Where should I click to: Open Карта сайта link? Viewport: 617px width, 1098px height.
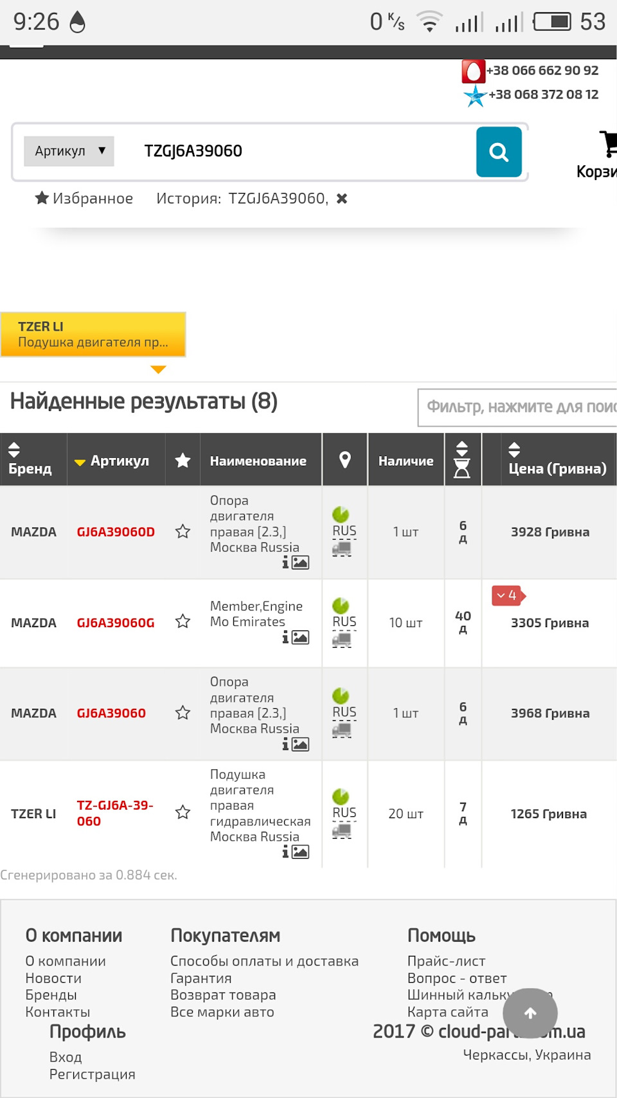[x=448, y=1012]
